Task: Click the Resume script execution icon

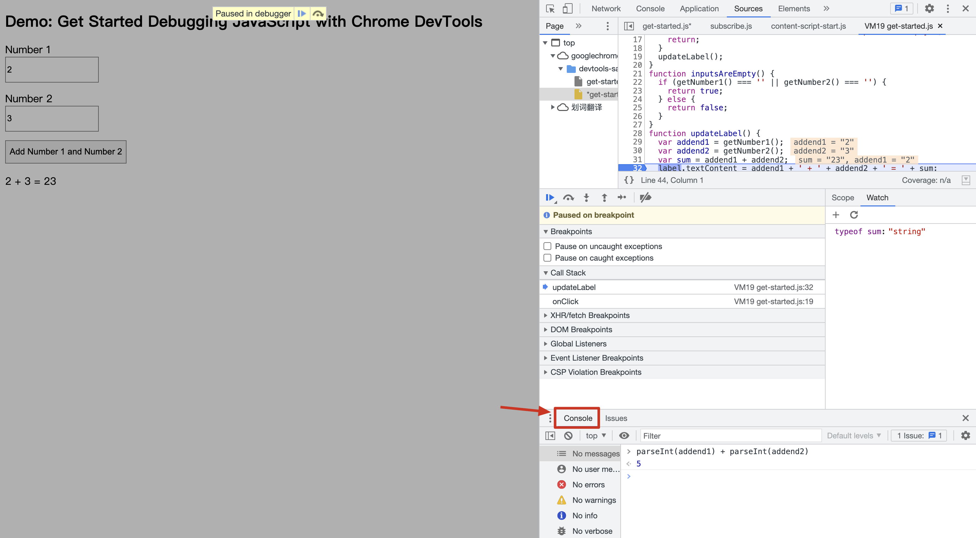Action: click(550, 197)
